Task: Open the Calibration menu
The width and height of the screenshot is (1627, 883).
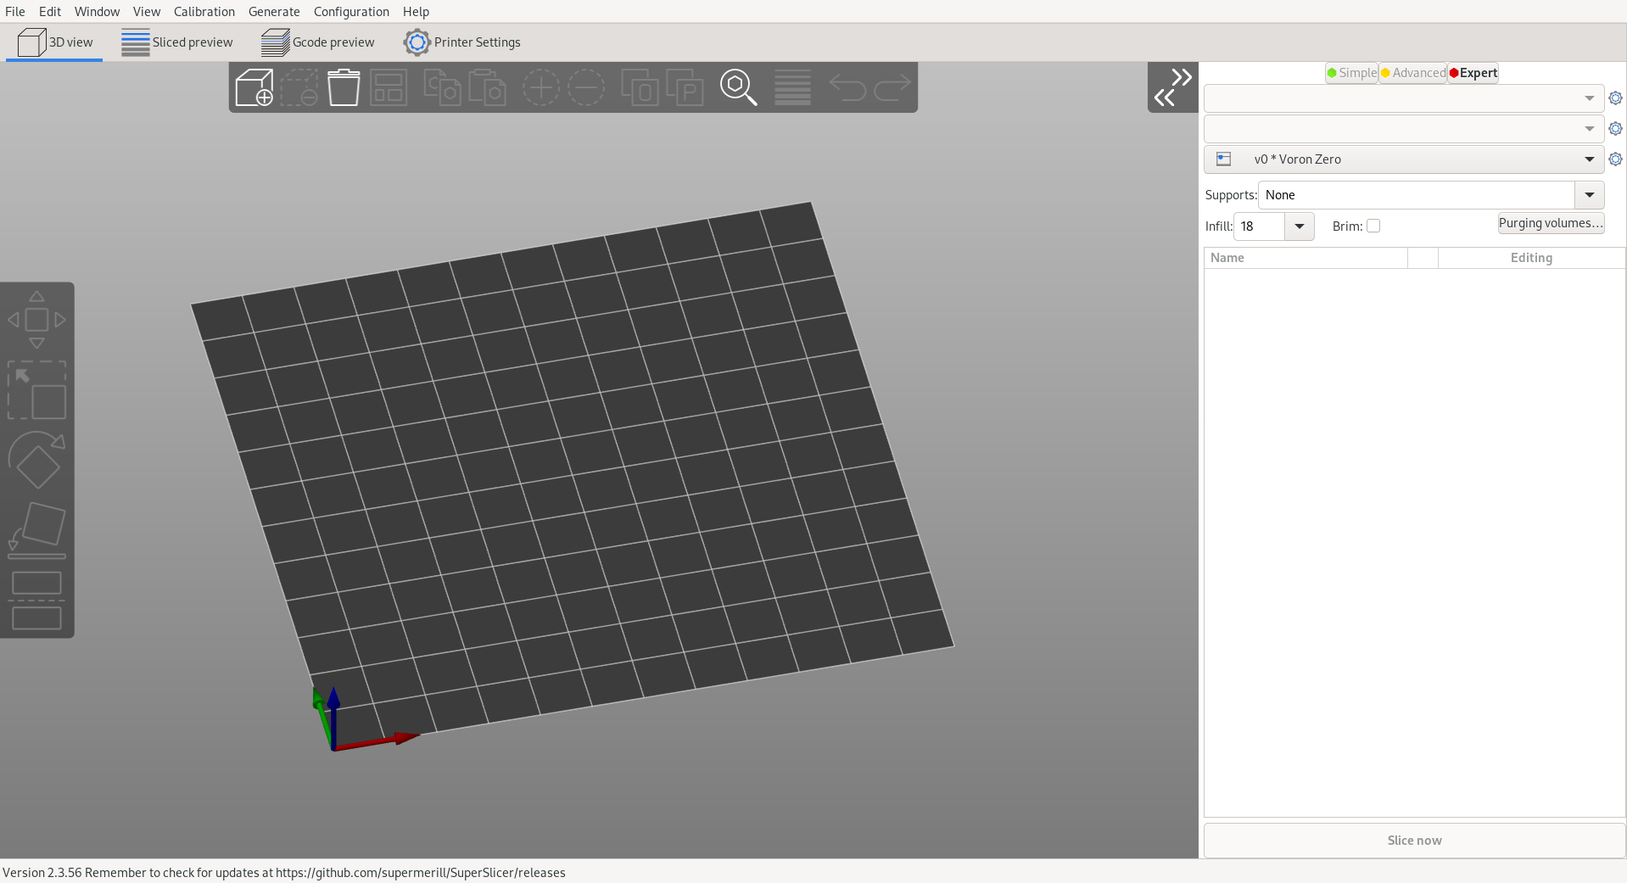Action: [204, 12]
